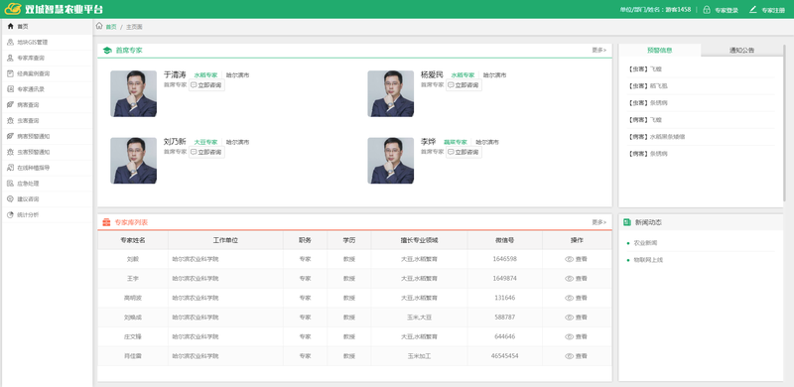Open the photo of expert 刘乃新

(x=134, y=161)
